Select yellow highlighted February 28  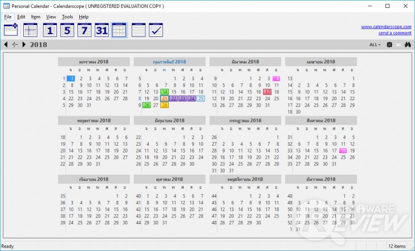coord(165,105)
